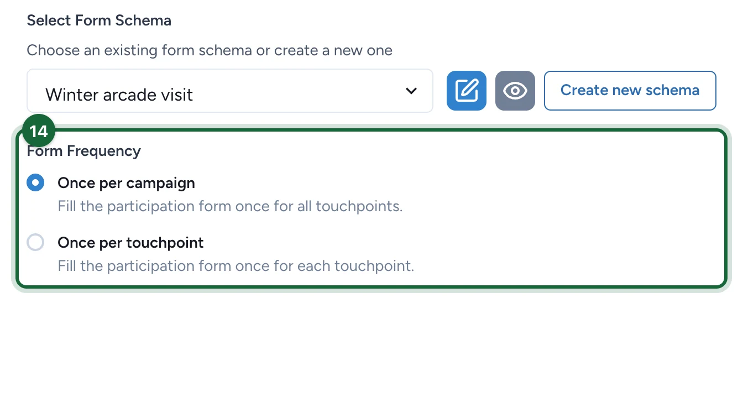Click the Form Frequency heading
The image size is (743, 418).
click(84, 151)
